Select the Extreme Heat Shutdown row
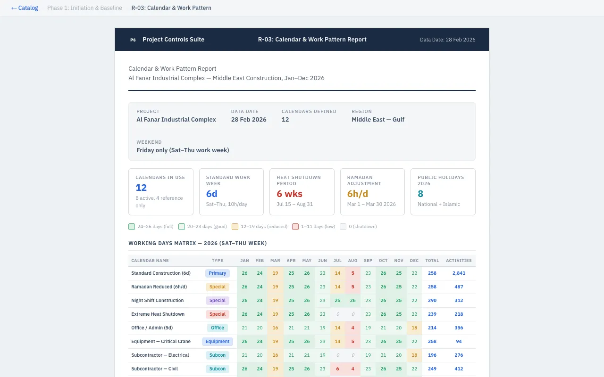Image resolution: width=604 pixels, height=377 pixels. point(158,314)
